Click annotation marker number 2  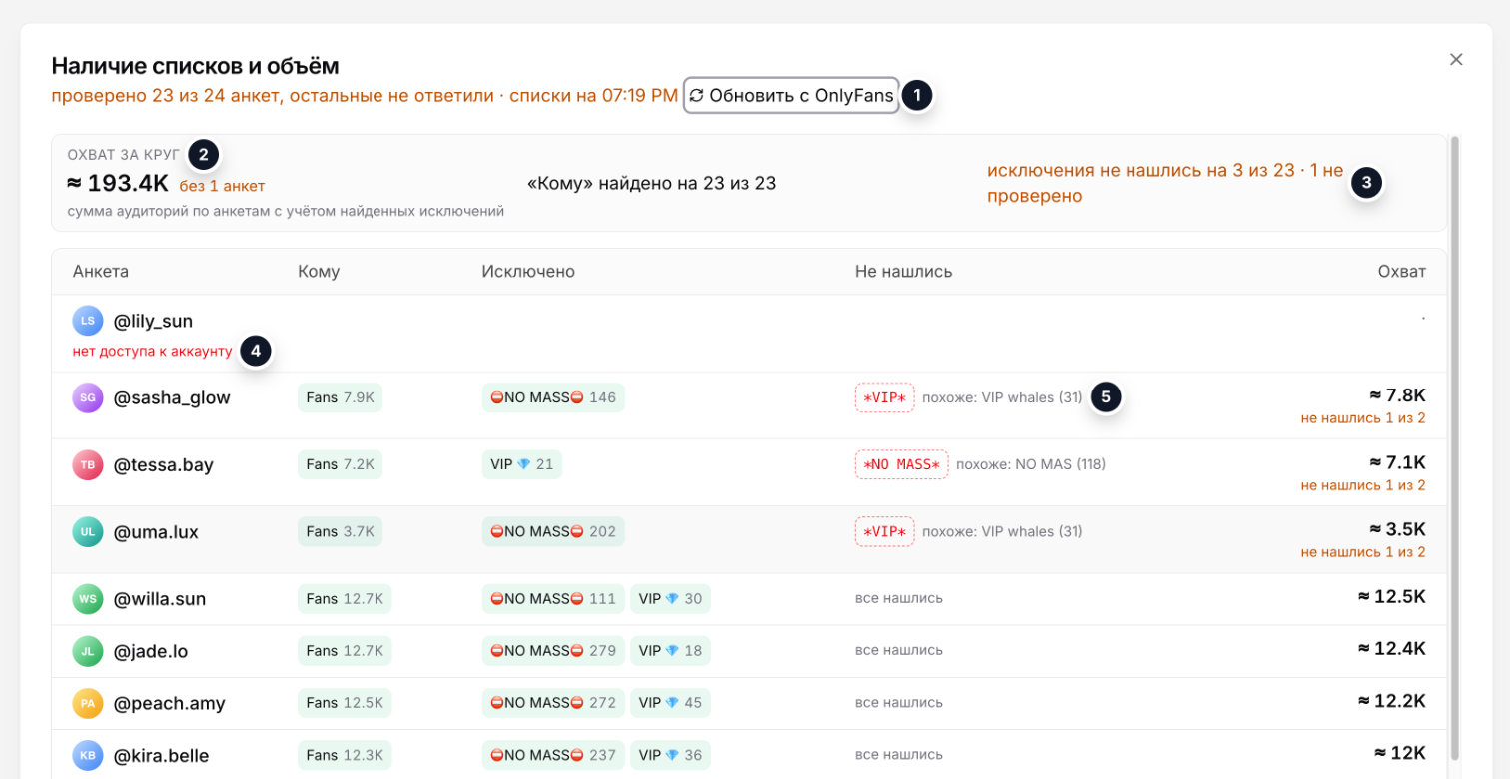click(203, 154)
